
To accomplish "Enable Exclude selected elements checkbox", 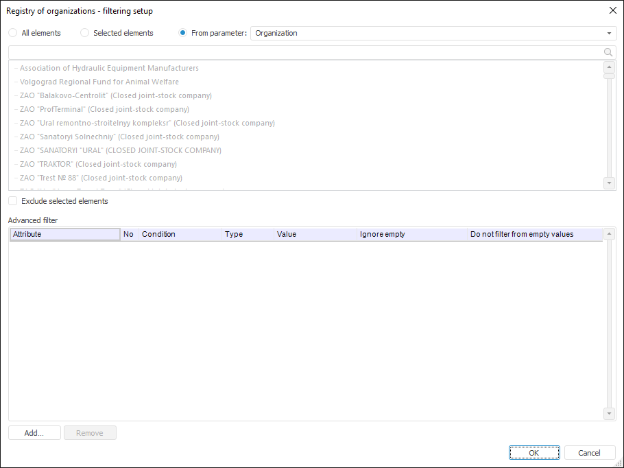I will click(13, 201).
